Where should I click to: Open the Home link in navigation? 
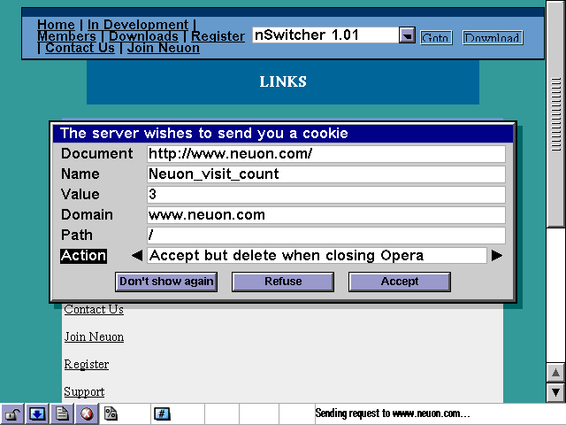(x=56, y=25)
